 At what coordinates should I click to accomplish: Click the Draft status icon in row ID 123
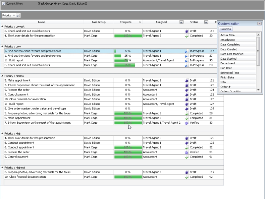186,85
